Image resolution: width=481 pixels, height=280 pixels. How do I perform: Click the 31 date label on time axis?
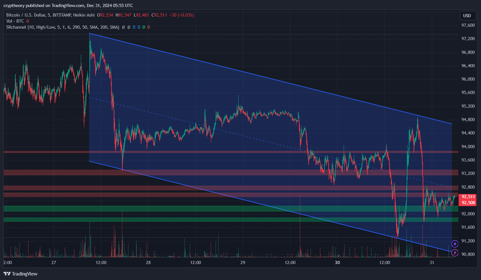tap(432, 262)
